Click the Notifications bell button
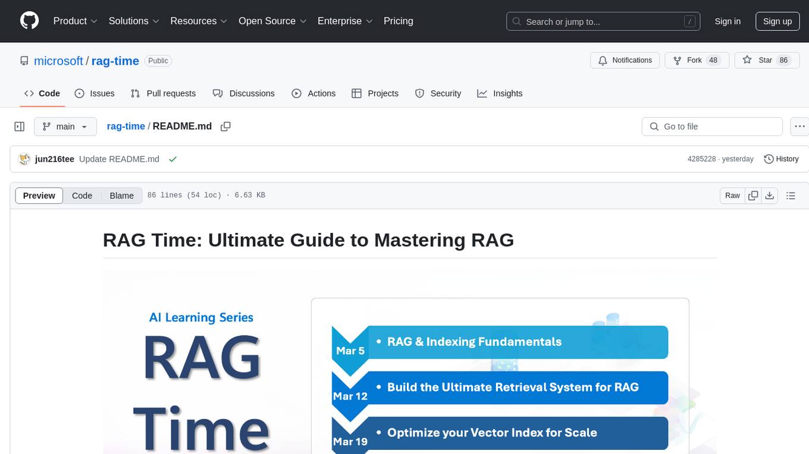 (x=625, y=60)
